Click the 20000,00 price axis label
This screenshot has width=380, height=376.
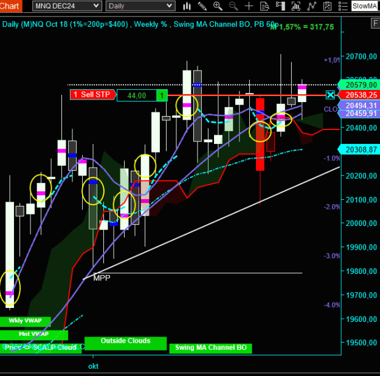(x=361, y=223)
